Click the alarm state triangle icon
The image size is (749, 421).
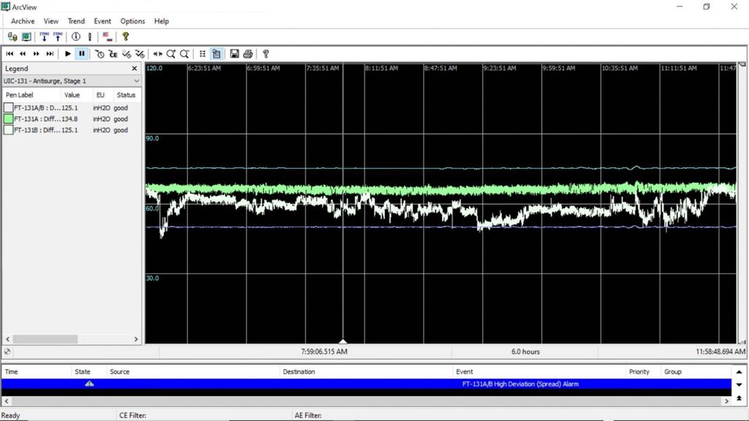pyautogui.click(x=89, y=384)
